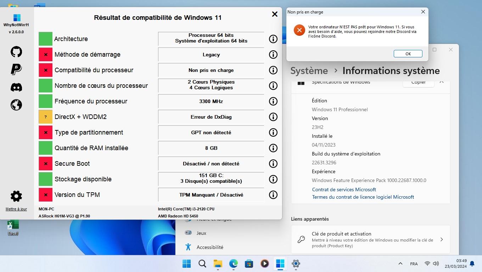The image size is (482, 272).
Task: Click Intel(R) Core(TM) i3-2120 CPU text
Action: (186, 209)
